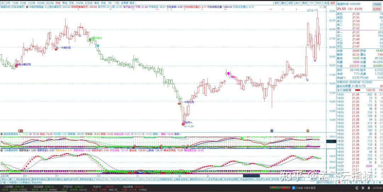Click the magenta square marker on chart

[229, 73]
